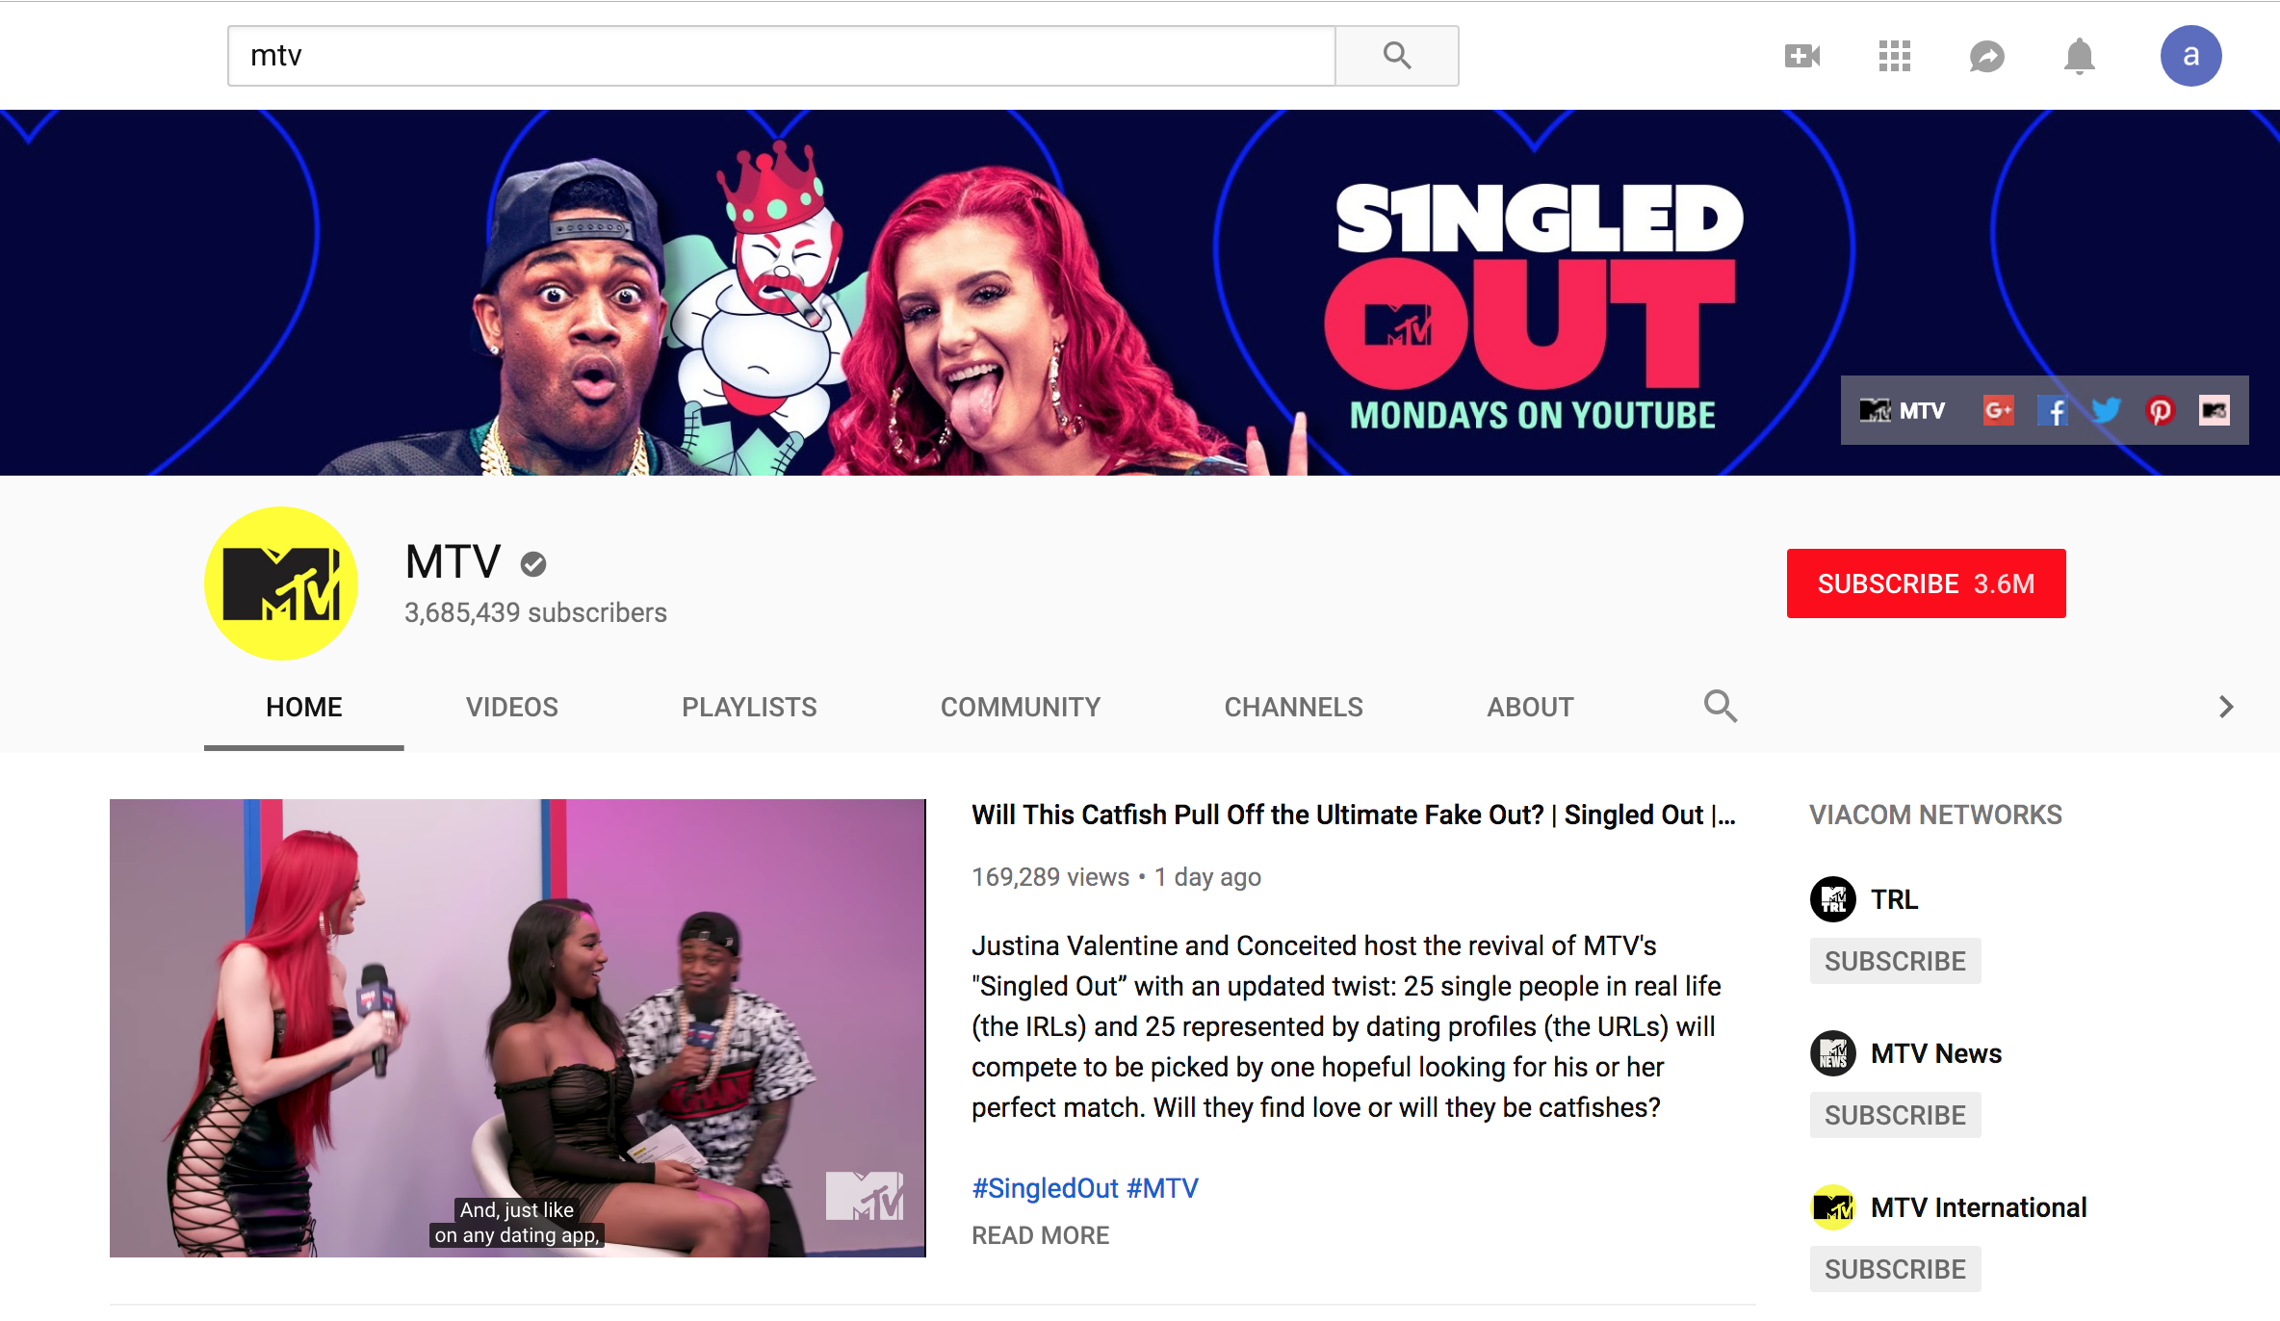Subscribe to MTV International channel

1895,1269
